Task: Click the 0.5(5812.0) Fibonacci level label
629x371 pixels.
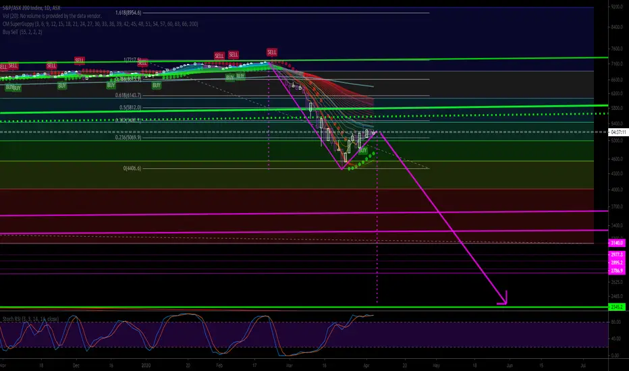Action: [130, 107]
